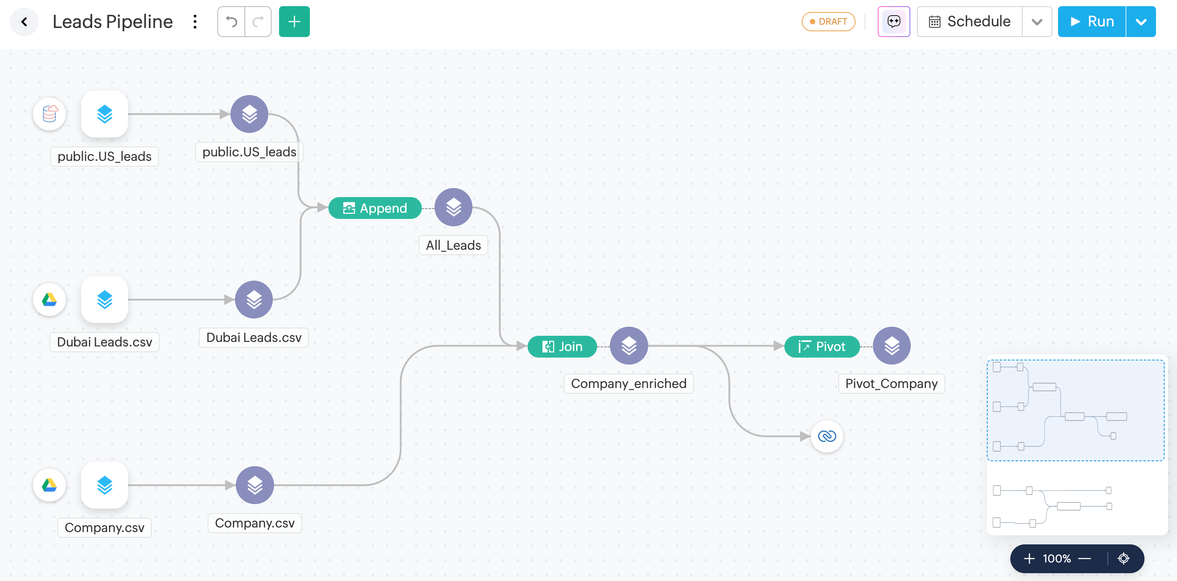Screen dimensions: 1177x581
Task: Click the fit-to-screen target icon
Action: point(1123,558)
